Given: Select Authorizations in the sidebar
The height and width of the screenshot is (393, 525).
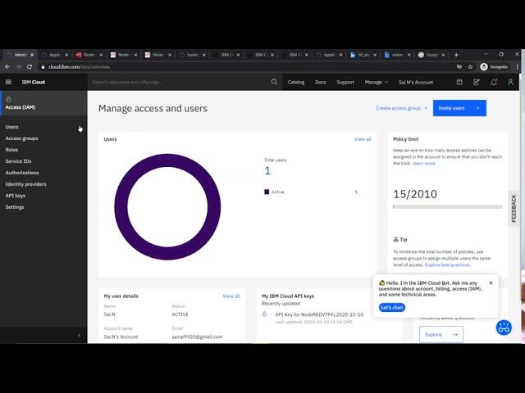Looking at the screenshot, I should tap(22, 173).
